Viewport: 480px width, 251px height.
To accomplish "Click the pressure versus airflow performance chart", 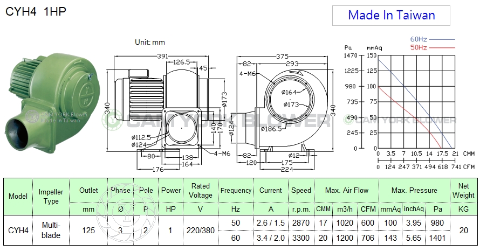I will tap(409, 103).
